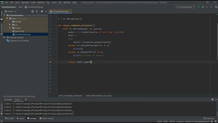This screenshot has height=123, width=218.
Task: Expand External Libraries node
Action: (4, 38)
